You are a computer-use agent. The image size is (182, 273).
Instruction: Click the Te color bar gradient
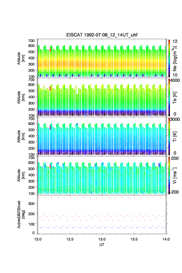tap(169, 97)
